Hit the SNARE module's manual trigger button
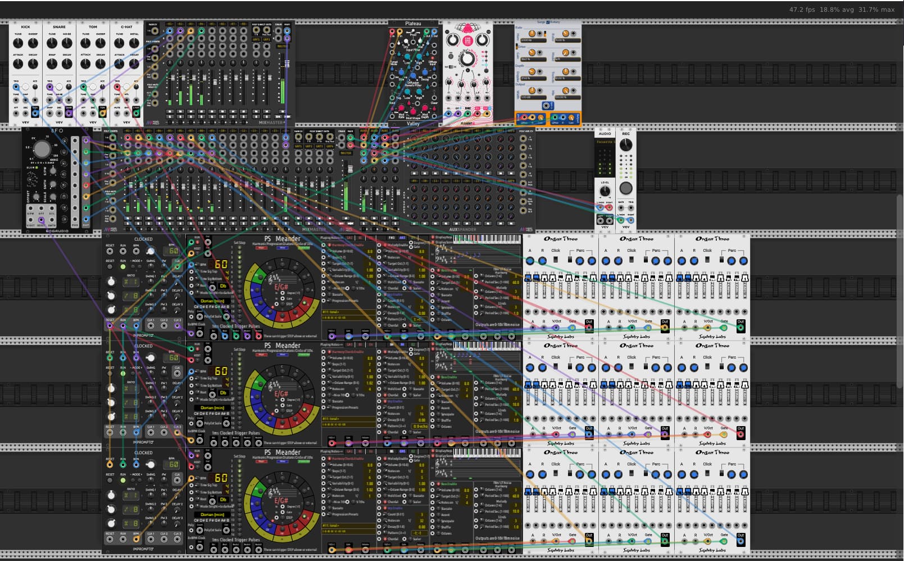The height and width of the screenshot is (561, 904). (x=59, y=87)
